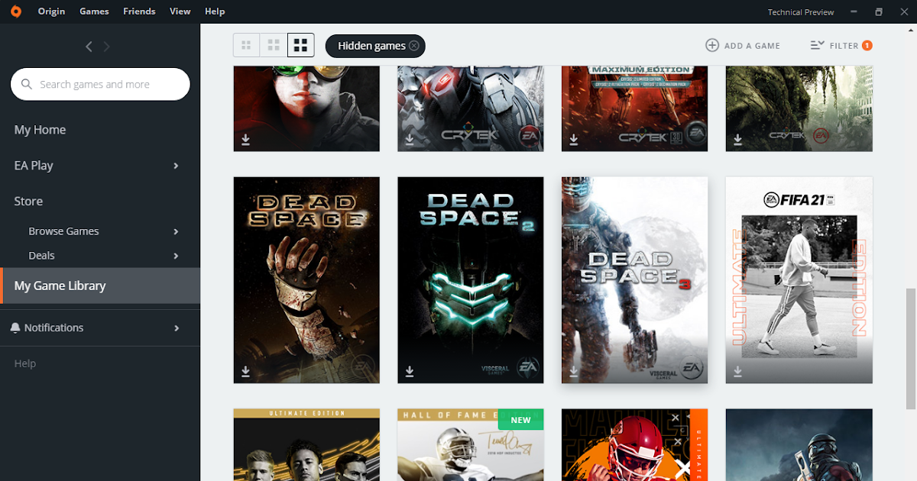Open the View menu
The image size is (917, 481).
(x=180, y=11)
